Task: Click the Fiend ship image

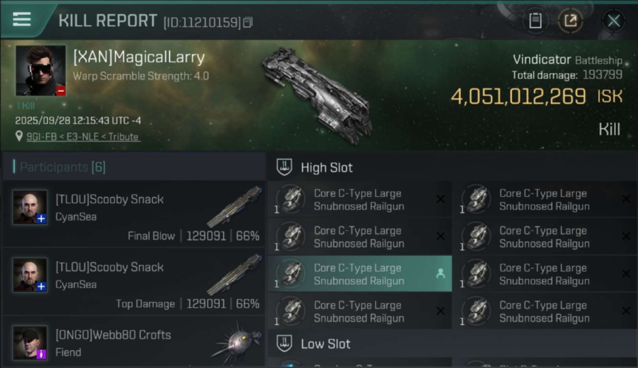Action: coord(237,342)
